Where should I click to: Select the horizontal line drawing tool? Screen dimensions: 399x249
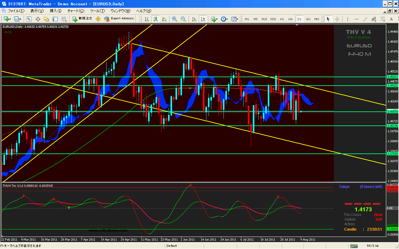pyautogui.click(x=356, y=19)
